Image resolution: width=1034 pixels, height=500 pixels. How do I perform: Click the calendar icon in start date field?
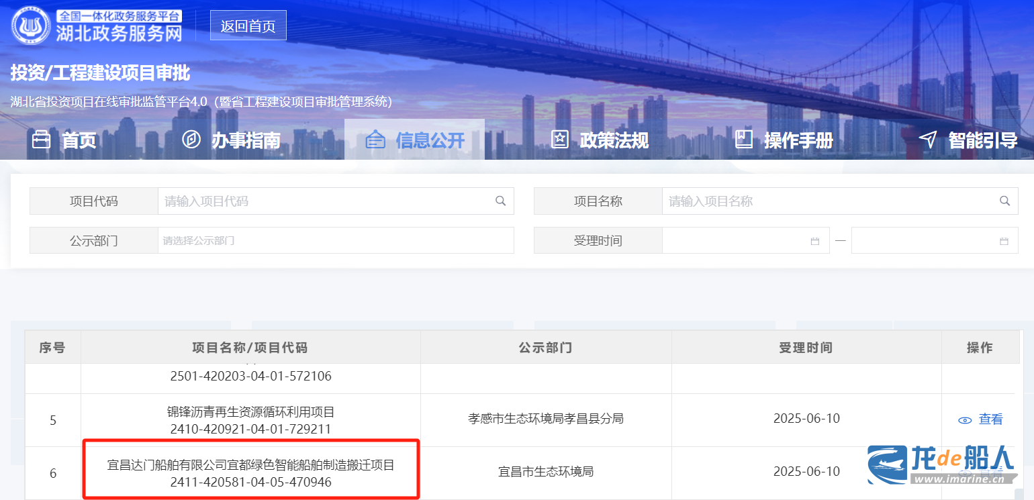[815, 241]
